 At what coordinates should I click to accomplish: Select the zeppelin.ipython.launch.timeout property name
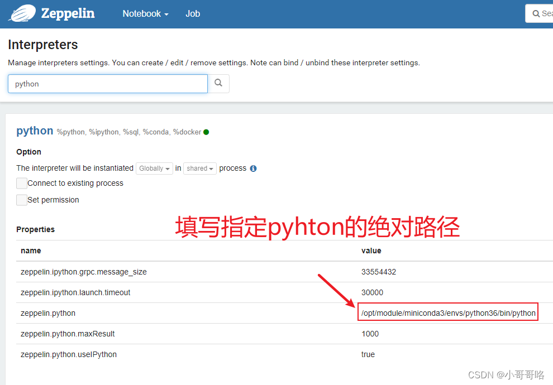pos(75,292)
